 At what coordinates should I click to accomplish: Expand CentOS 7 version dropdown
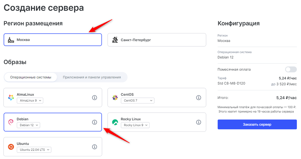[138, 100]
